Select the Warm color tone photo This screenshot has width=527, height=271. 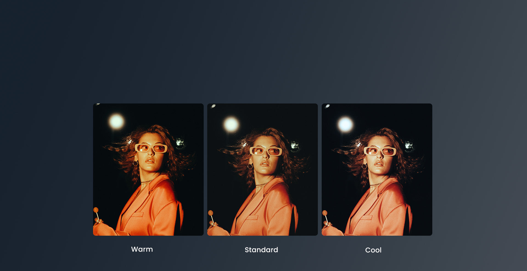[x=148, y=169]
